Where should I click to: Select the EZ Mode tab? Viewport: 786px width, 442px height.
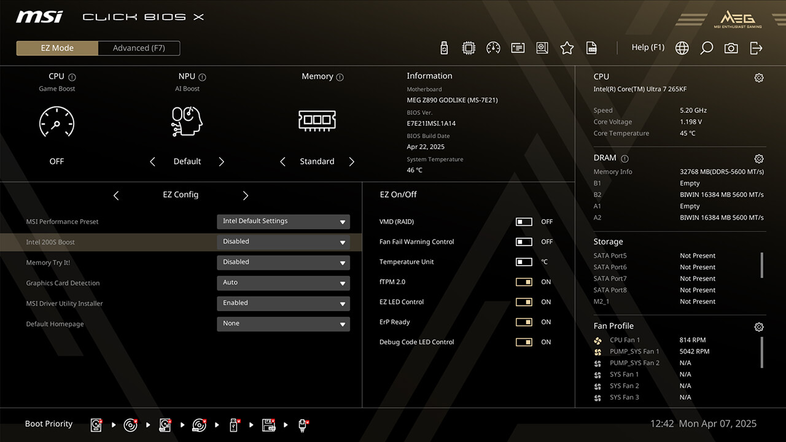[57, 48]
